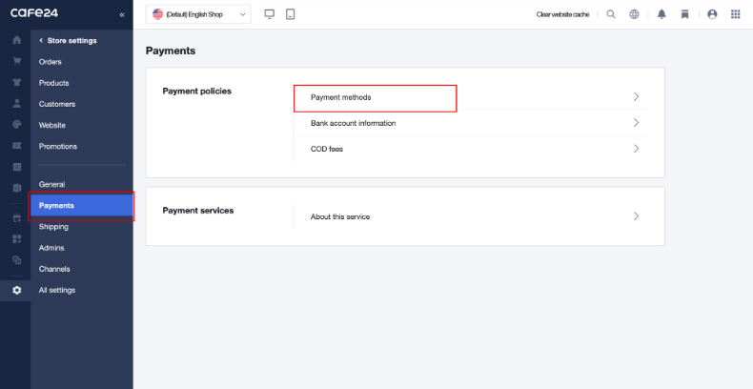Screen dimensions: 753x389
Task: Select Orders in the settings menu
Action: (51, 62)
